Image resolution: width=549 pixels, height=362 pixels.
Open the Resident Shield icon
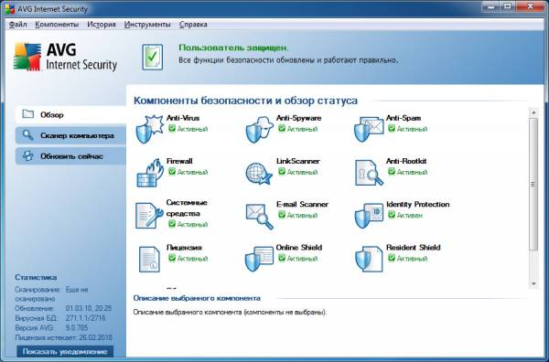(369, 259)
